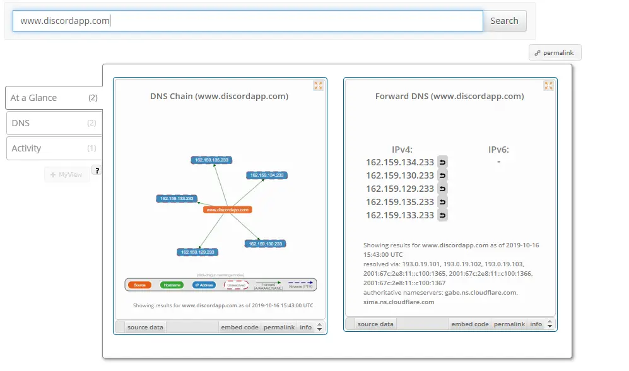The height and width of the screenshot is (371, 629).
Task: Click the IP Address legend pill
Action: [204, 285]
